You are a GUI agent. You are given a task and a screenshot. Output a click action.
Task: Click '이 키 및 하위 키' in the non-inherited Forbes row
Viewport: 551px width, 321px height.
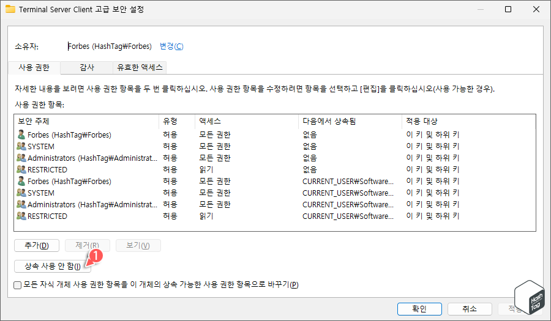coord(433,135)
